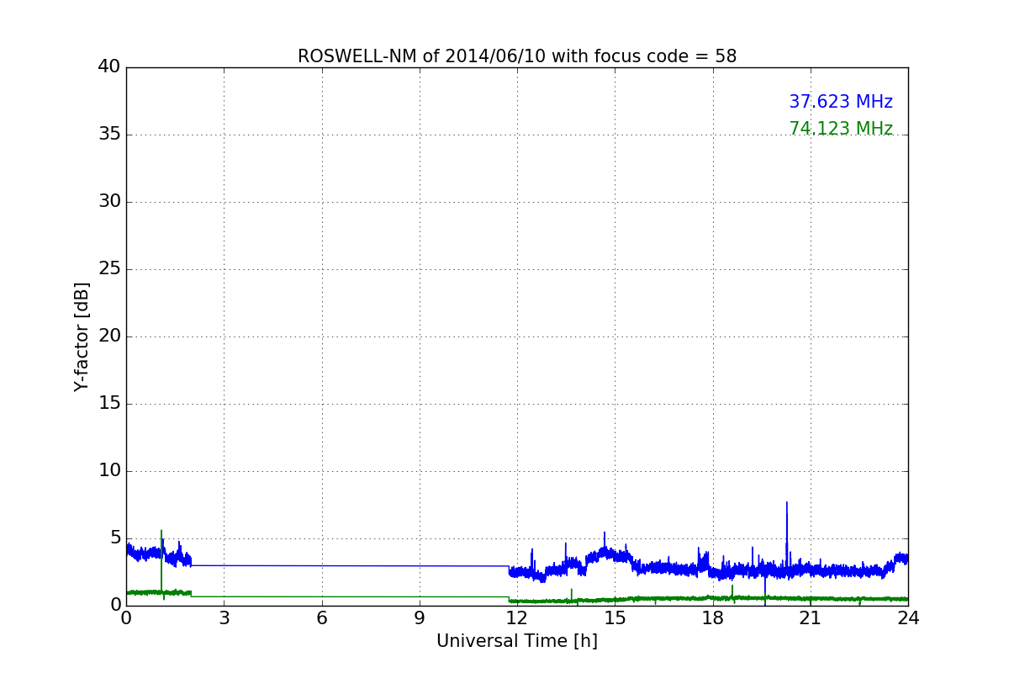Click the Y-factor [dB] axis label
The image size is (1009, 673).
(x=82, y=336)
